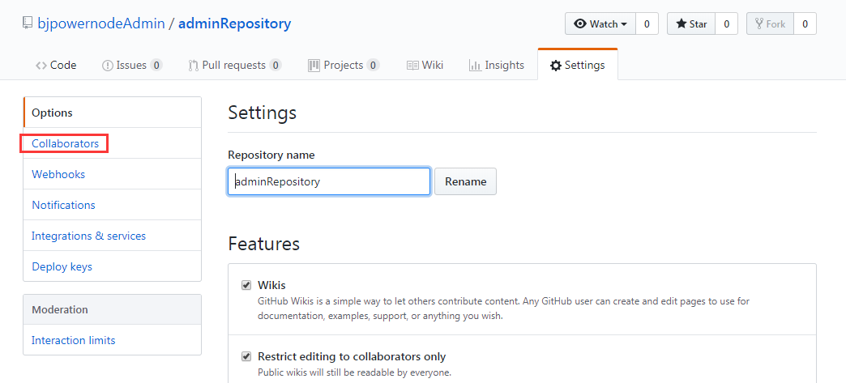The image size is (846, 383).
Task: Click the repository book icon beside bjpowernodeAdmin
Action: coord(27,23)
